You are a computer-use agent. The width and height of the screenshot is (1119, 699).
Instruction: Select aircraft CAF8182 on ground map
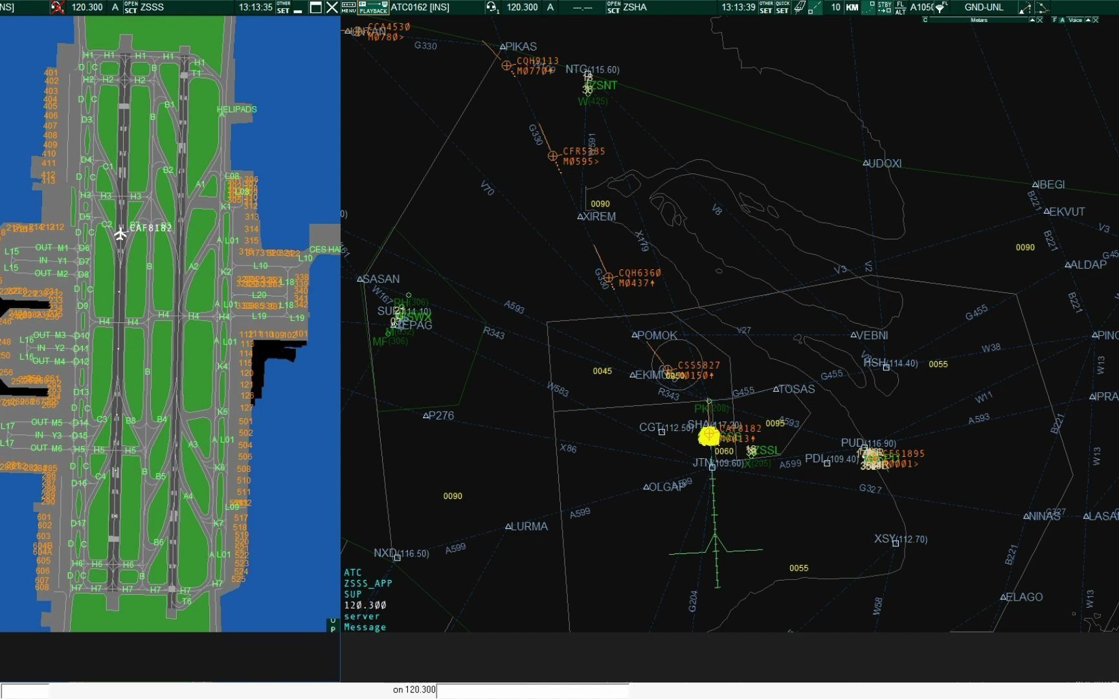(x=120, y=234)
